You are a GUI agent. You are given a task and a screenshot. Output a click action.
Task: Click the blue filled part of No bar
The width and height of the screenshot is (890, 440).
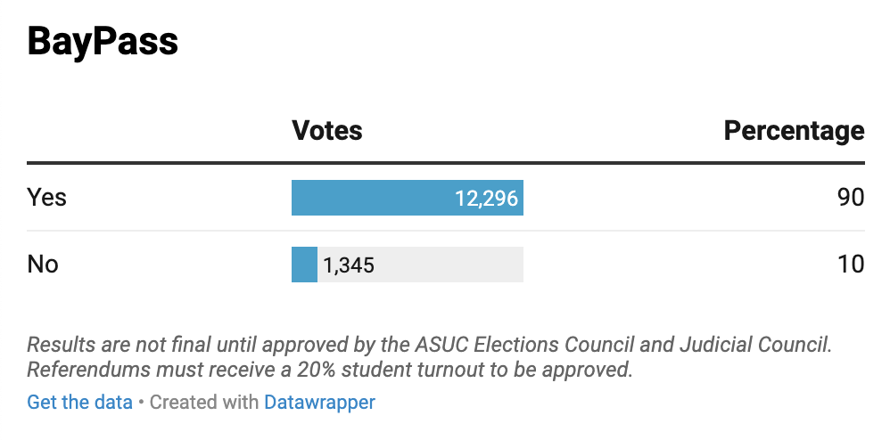coord(304,265)
